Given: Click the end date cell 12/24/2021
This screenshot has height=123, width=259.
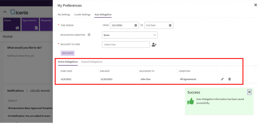Looking at the screenshot, I should click(x=107, y=79).
